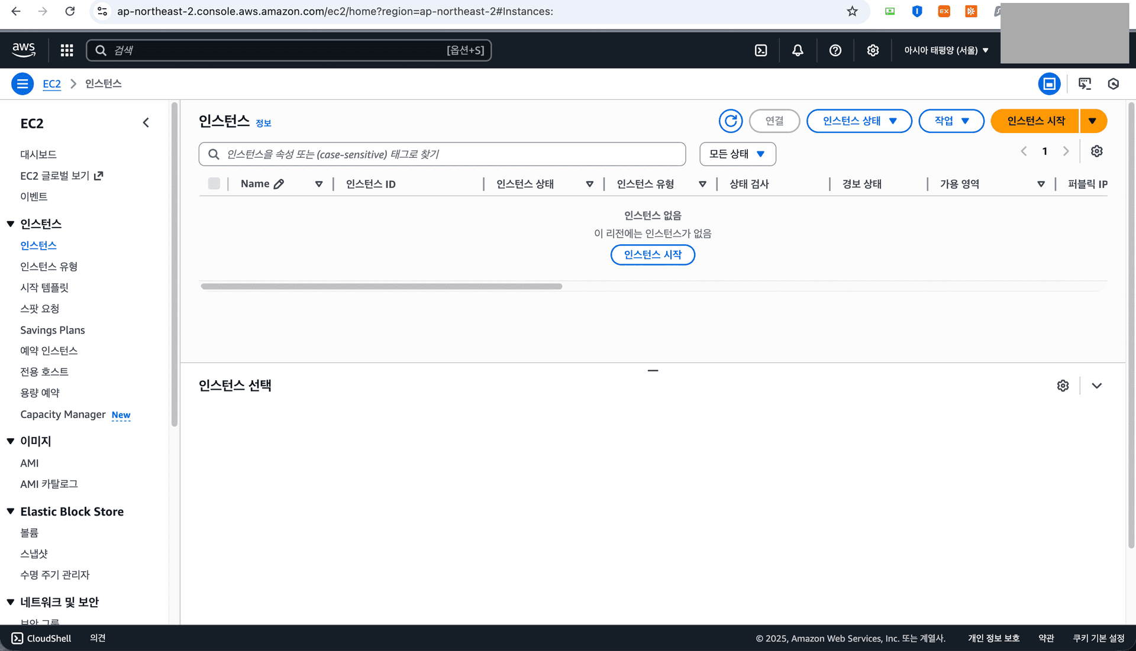Viewport: 1136px width, 651px height.
Task: Open the 작업 actions dropdown
Action: click(x=951, y=121)
